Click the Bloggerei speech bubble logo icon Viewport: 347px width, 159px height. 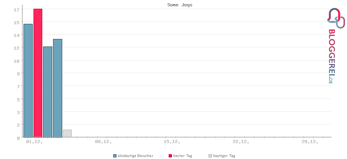tap(336, 18)
